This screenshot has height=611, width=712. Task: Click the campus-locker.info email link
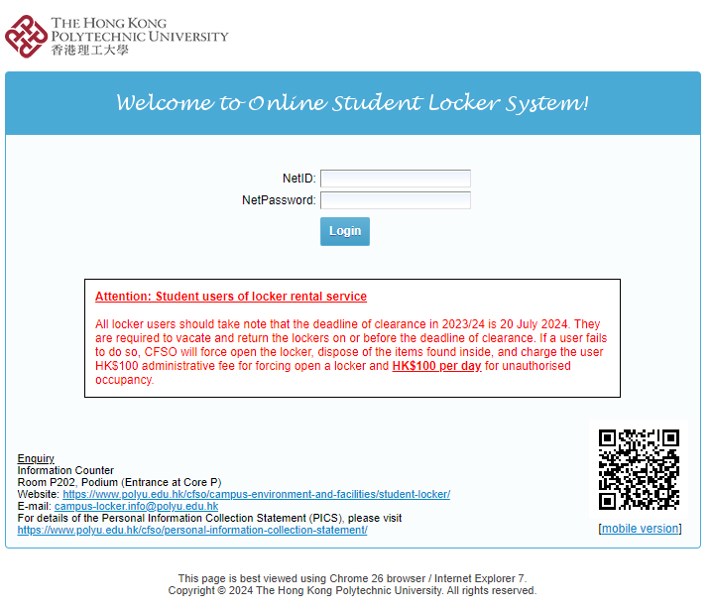coord(136,506)
